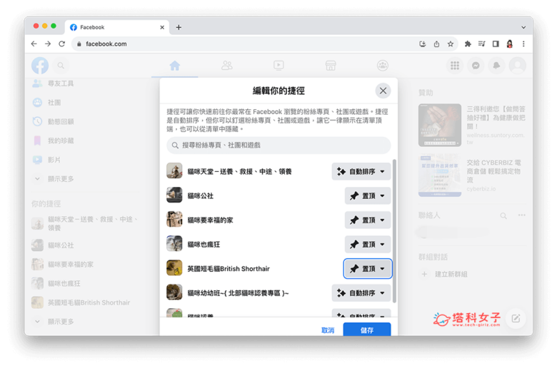Viewport: 557px width, 368px height.
Task: Open 自動排序 dropdown for 貓咪幼幼班
Action: pyautogui.click(x=361, y=293)
